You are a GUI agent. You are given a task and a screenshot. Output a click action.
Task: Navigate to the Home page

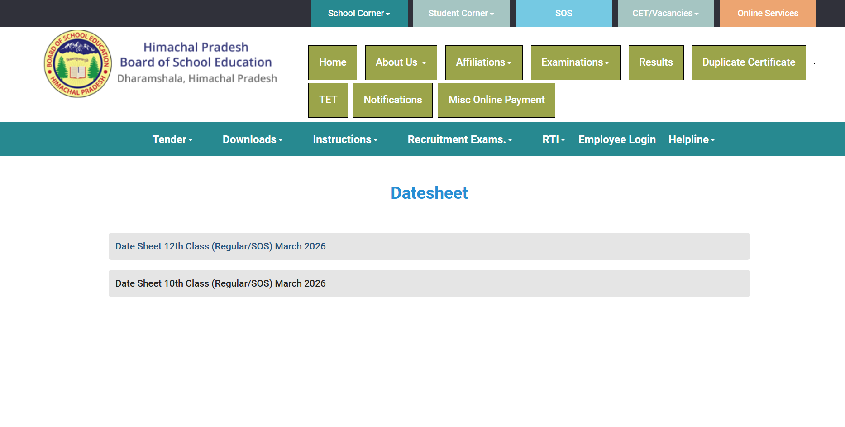(x=332, y=62)
